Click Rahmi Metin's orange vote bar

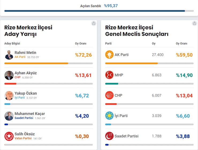click(36, 63)
